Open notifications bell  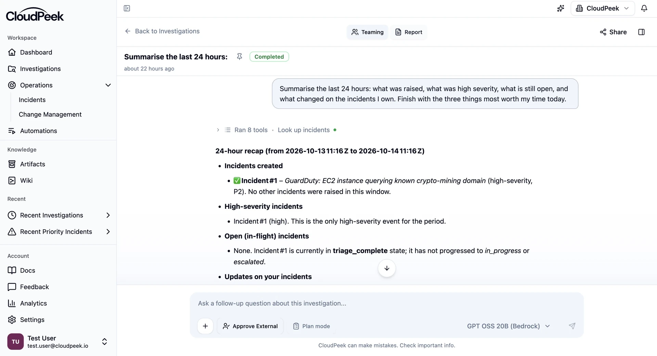pos(644,8)
